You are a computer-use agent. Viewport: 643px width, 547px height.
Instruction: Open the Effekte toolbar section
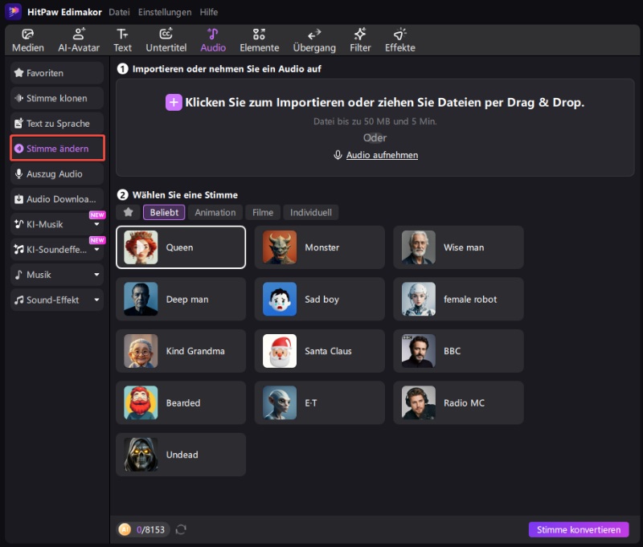(x=399, y=40)
